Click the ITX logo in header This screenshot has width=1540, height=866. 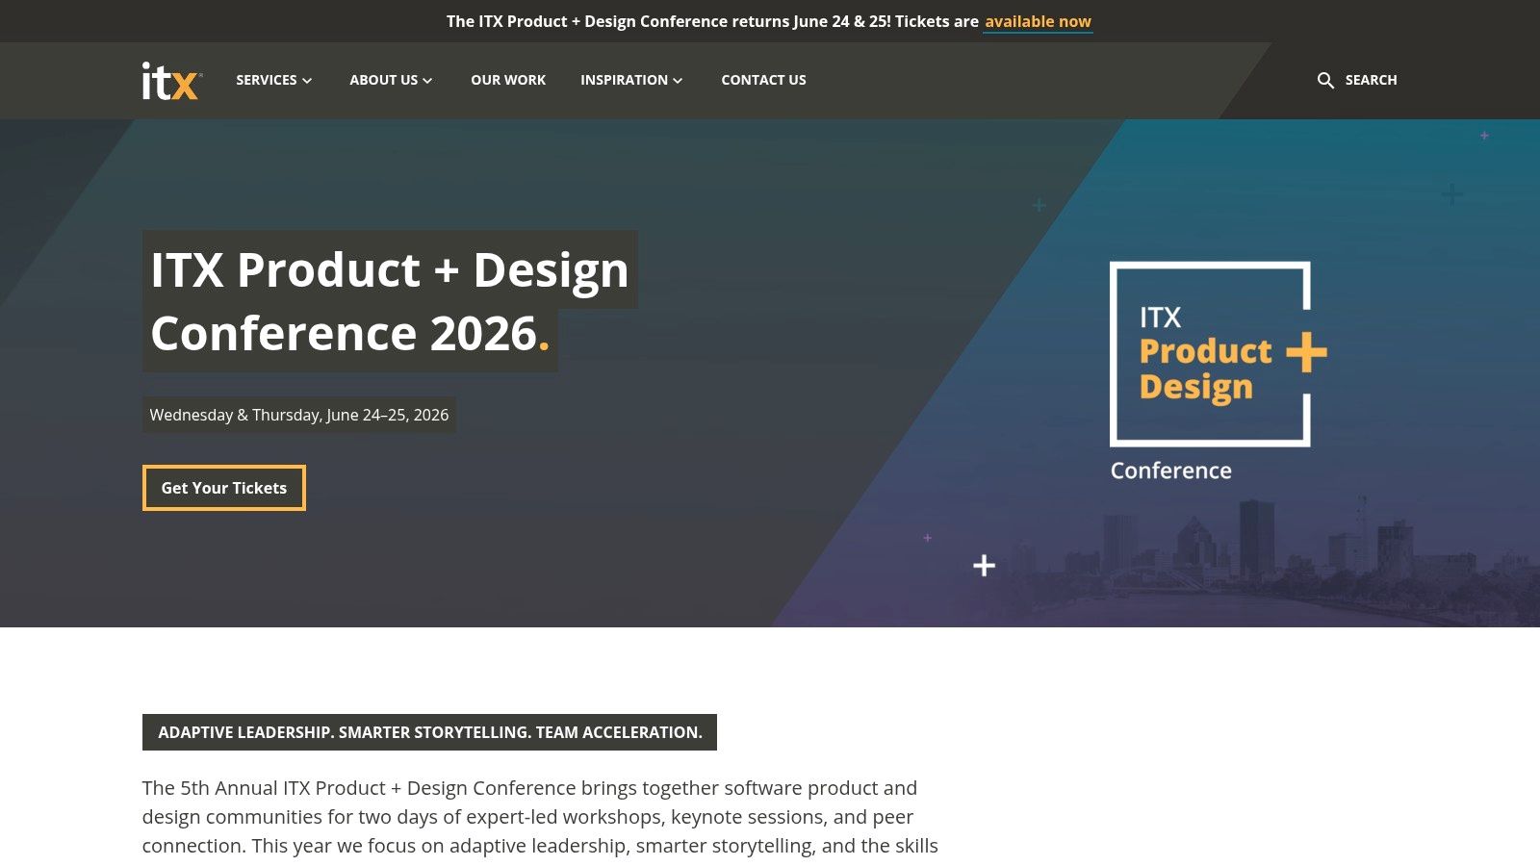(x=171, y=81)
